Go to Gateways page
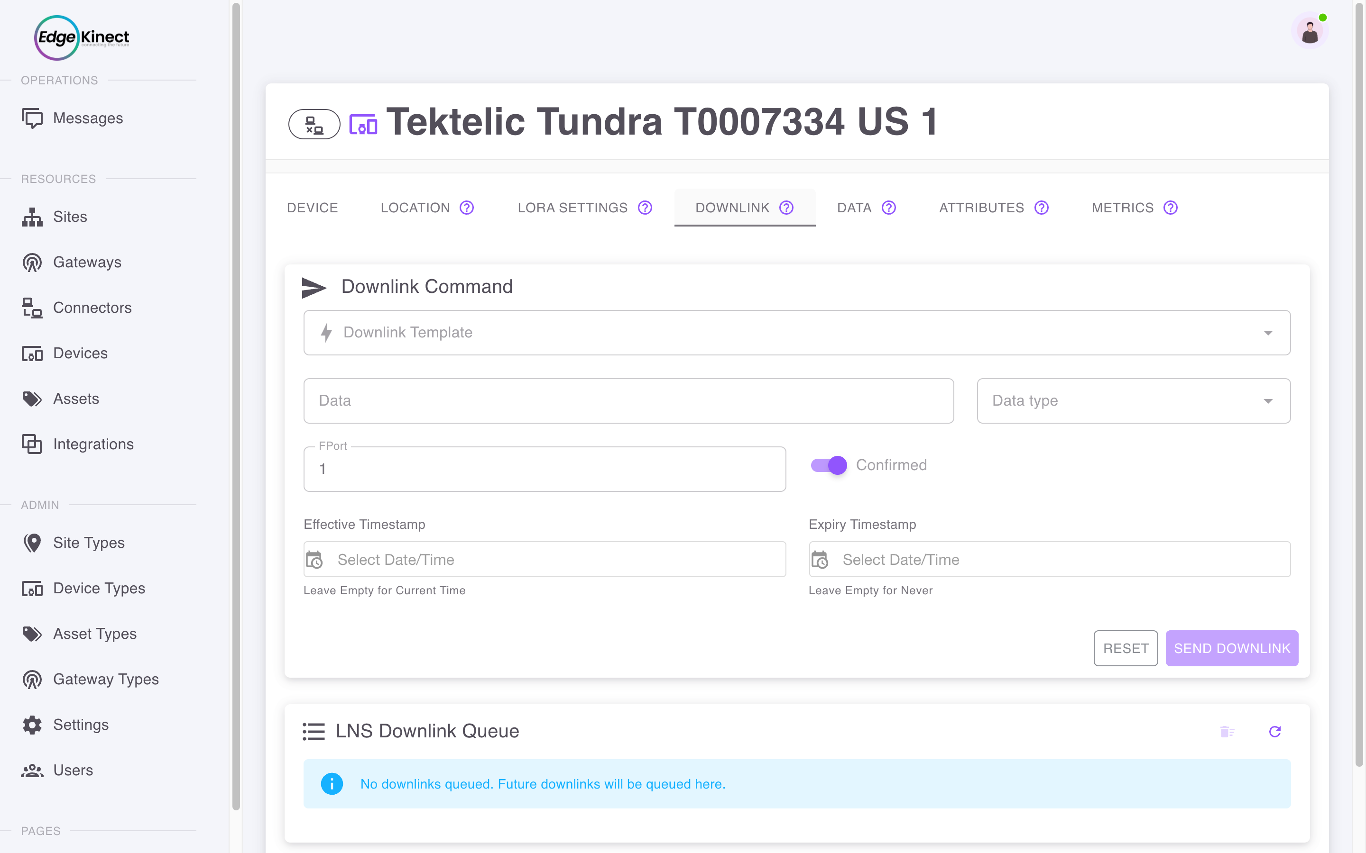This screenshot has height=853, width=1366. pos(87,263)
